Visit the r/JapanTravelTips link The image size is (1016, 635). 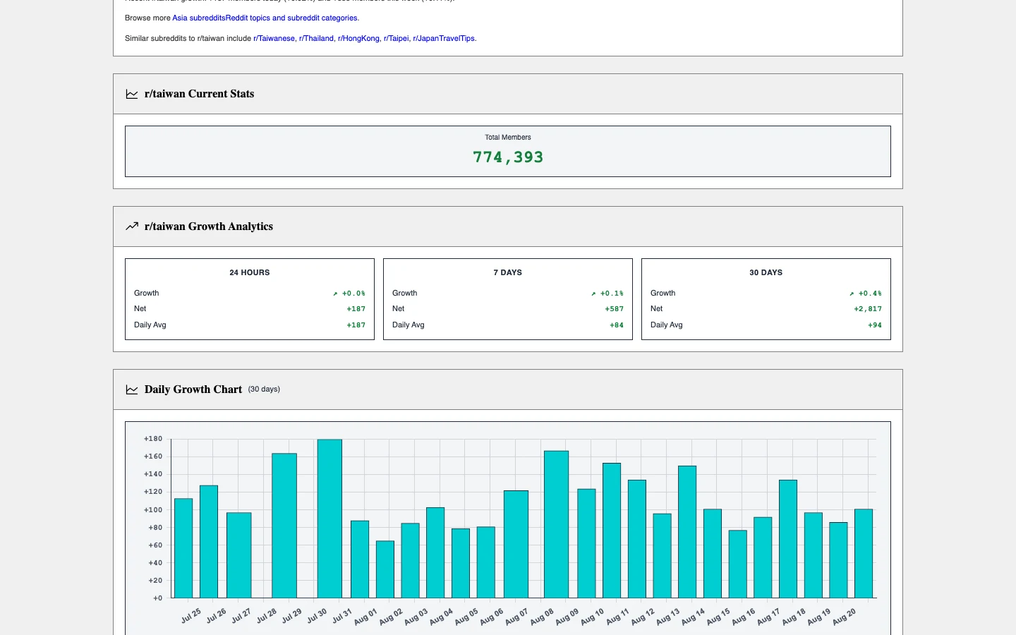click(444, 39)
